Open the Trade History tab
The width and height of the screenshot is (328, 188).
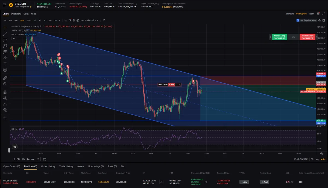66,166
